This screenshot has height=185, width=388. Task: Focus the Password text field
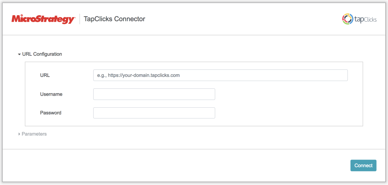[154, 113]
